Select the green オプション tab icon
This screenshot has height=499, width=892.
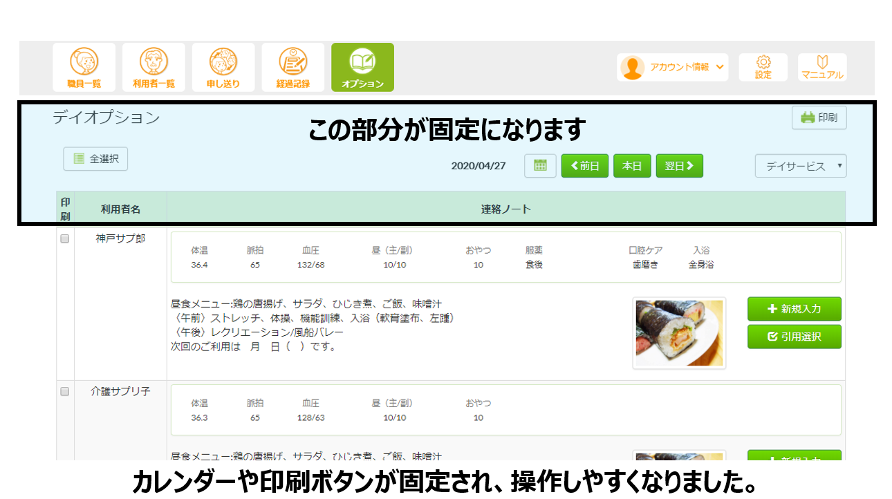point(362,68)
